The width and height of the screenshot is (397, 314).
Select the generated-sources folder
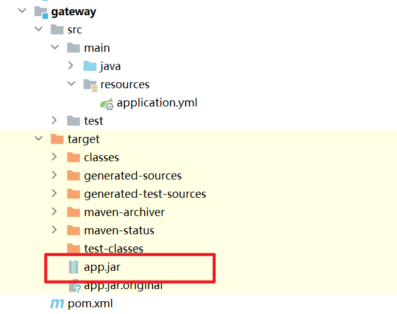tap(133, 176)
